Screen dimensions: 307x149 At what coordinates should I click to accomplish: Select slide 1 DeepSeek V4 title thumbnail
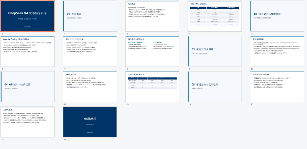[28, 16]
